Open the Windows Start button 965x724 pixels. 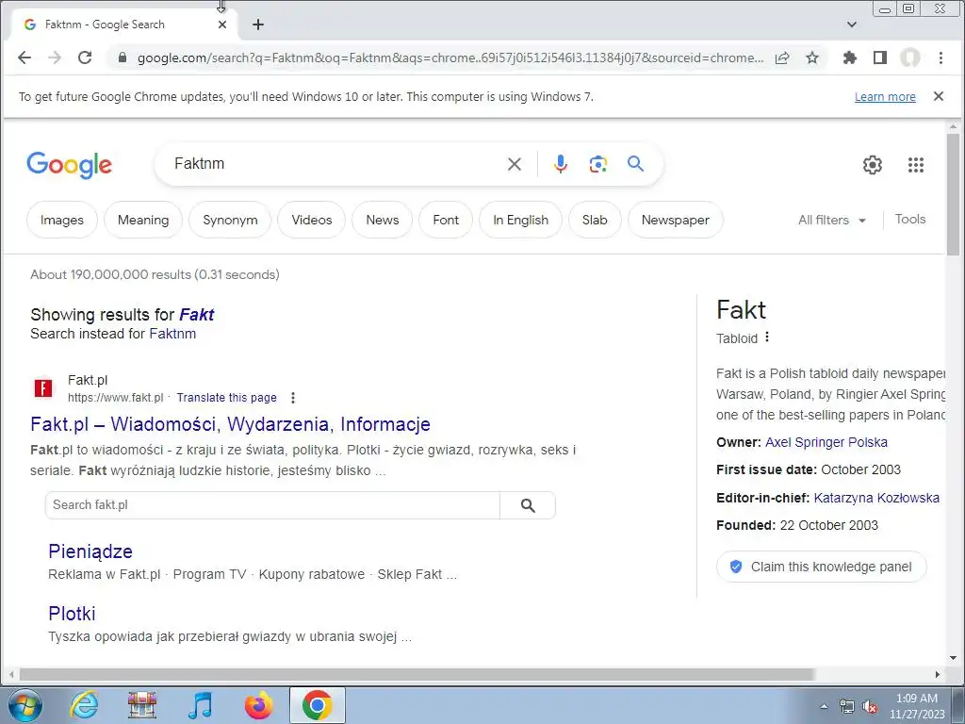(x=25, y=705)
